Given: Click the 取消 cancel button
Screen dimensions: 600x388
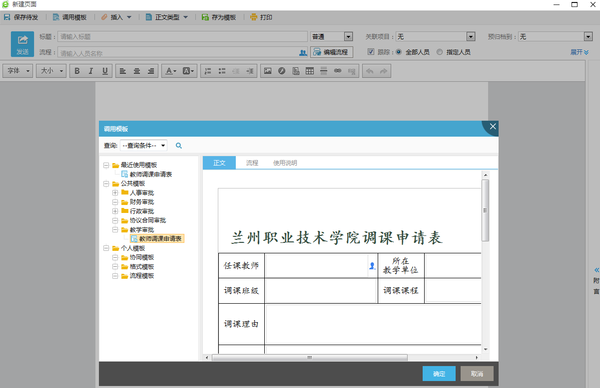Looking at the screenshot, I should coord(477,374).
